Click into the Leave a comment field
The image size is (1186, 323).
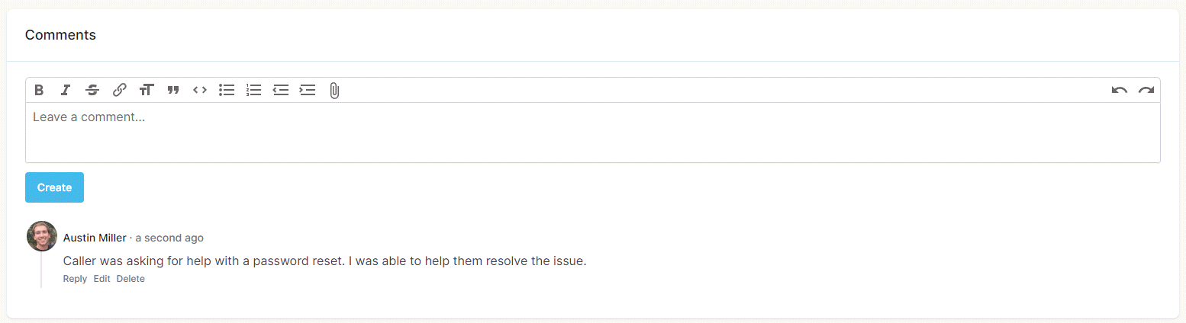[x=592, y=133]
